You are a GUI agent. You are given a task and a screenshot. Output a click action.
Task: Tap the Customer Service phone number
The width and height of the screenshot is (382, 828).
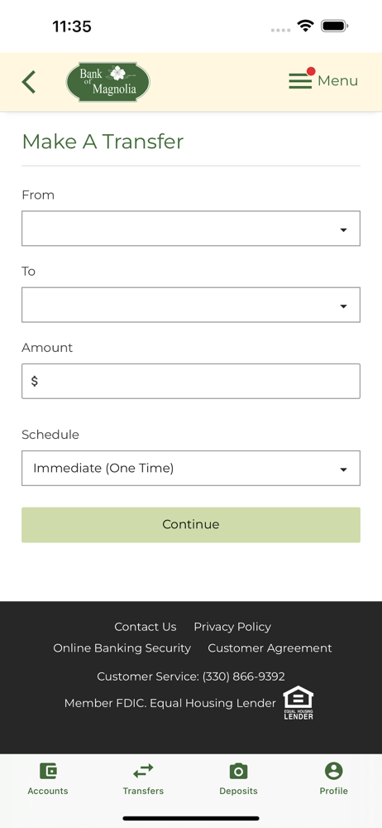coord(244,676)
